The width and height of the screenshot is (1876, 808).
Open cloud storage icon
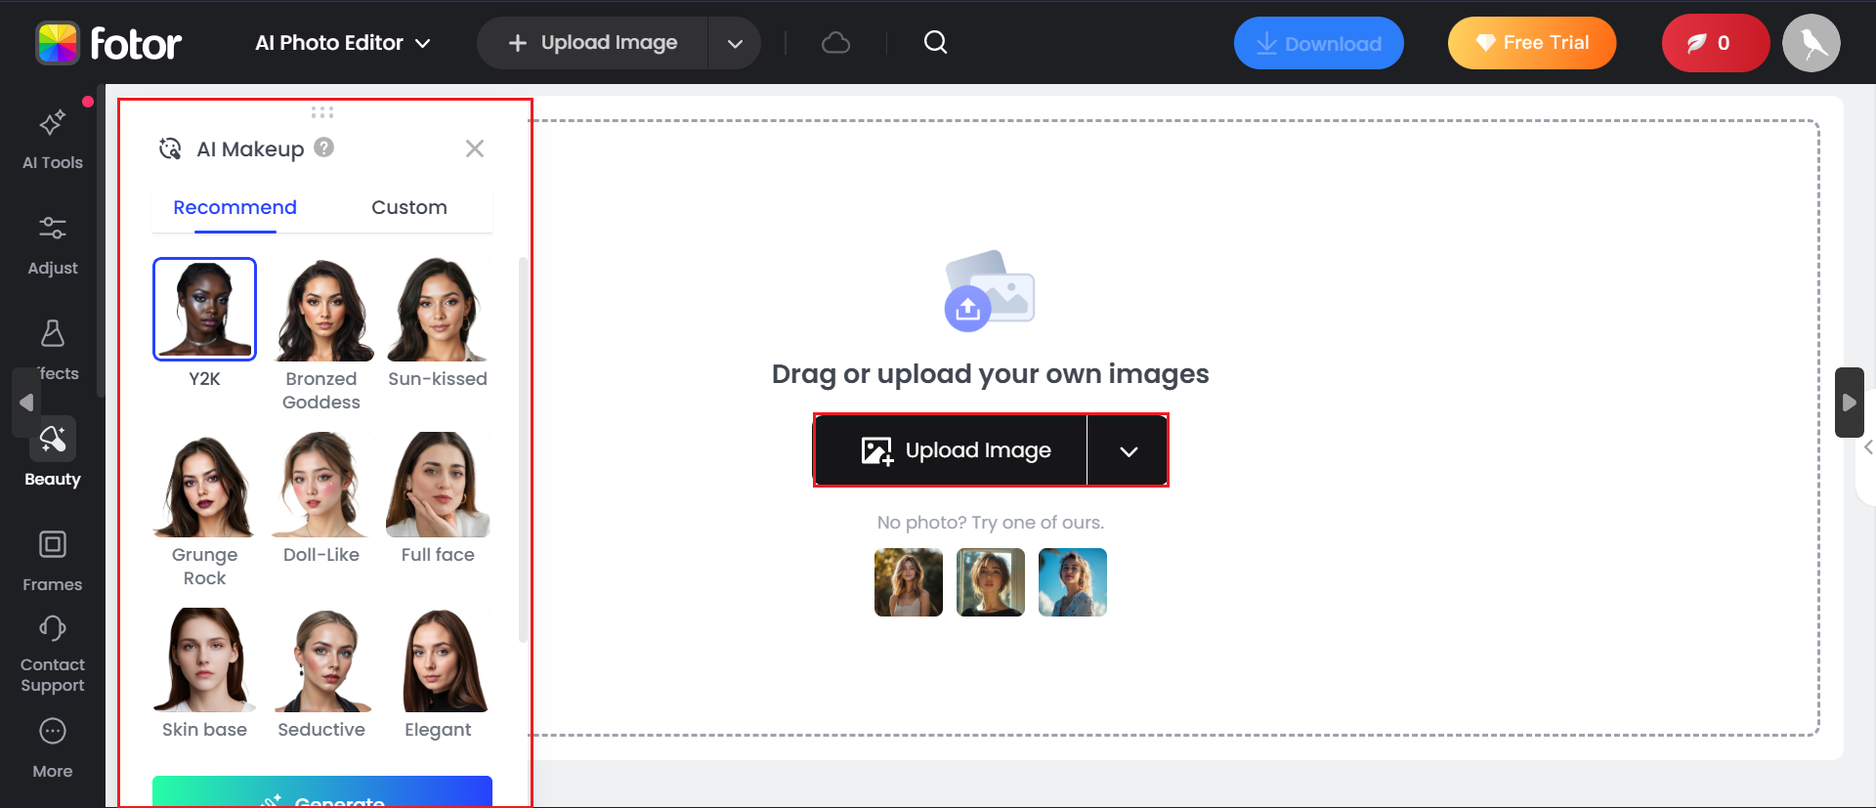tap(835, 43)
